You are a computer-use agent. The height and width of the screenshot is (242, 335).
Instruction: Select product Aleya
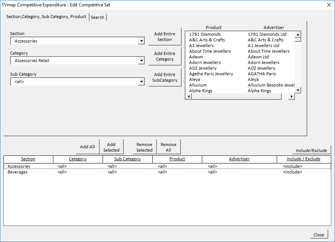click(194, 79)
